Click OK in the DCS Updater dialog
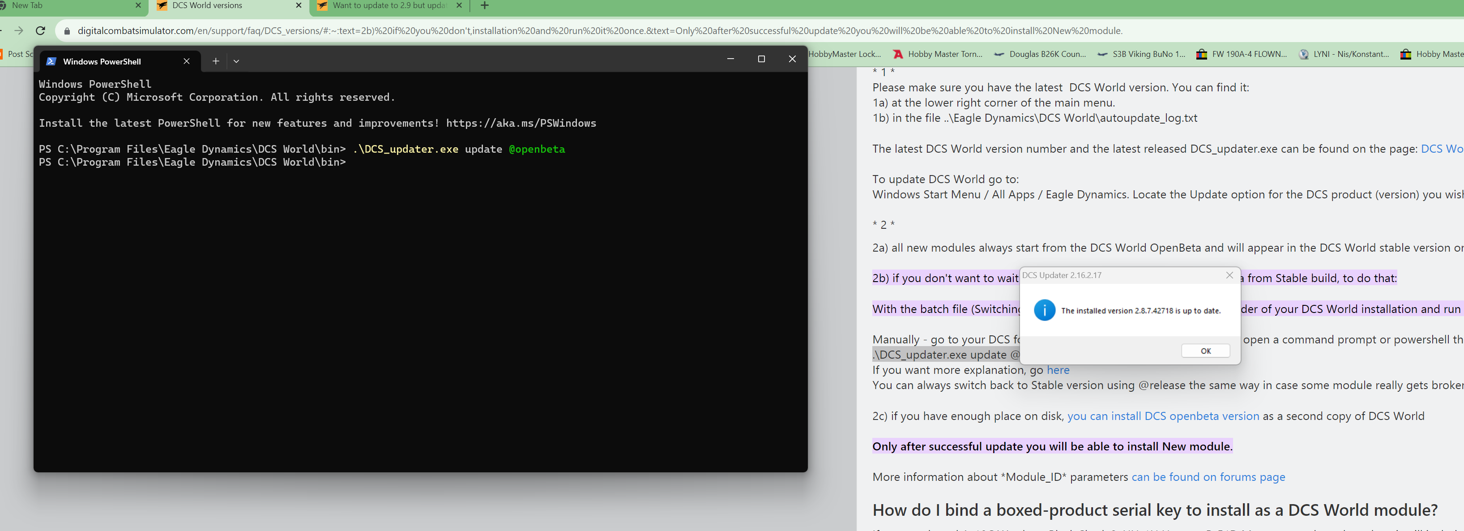The height and width of the screenshot is (531, 1464). click(x=1205, y=351)
